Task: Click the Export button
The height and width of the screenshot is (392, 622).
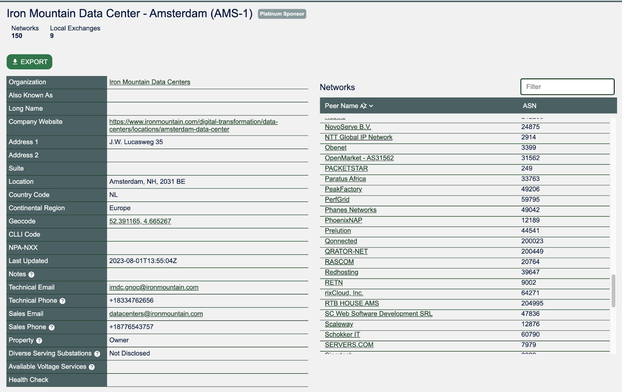Action: click(x=30, y=62)
